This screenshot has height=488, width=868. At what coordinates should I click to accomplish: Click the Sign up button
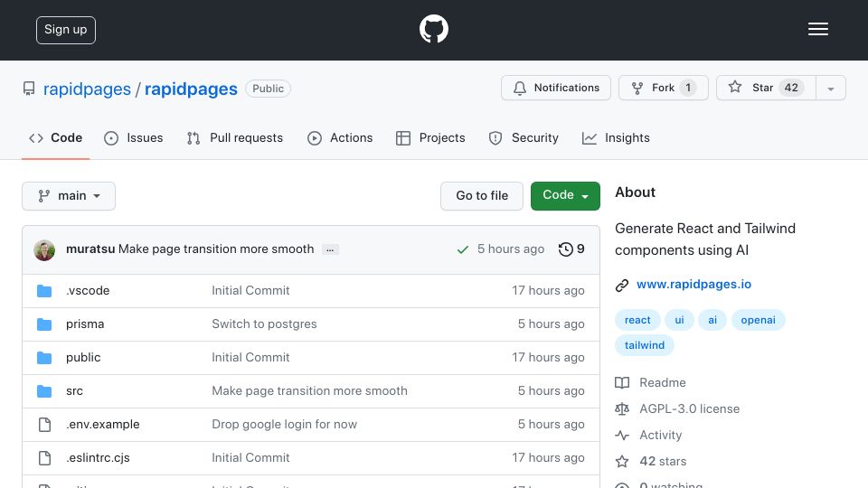(66, 30)
